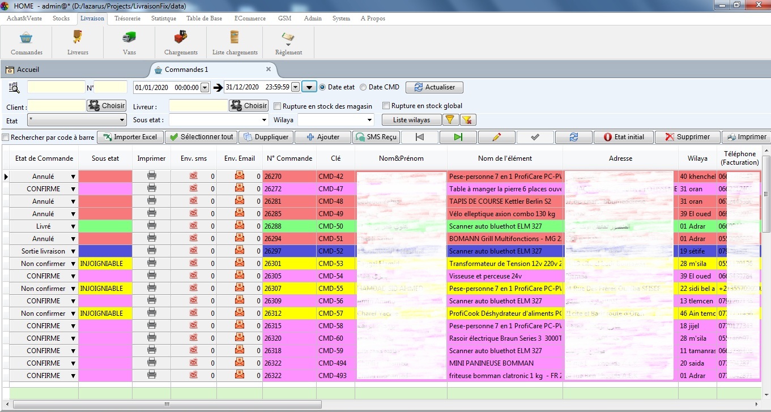771x412 pixels.
Task: Click the clear filter funnel icon
Action: click(x=467, y=119)
